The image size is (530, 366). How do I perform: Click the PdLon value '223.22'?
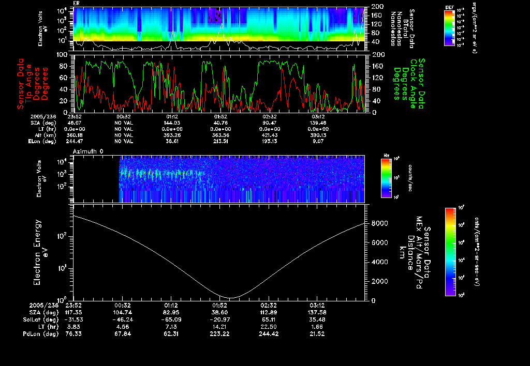[219, 333]
